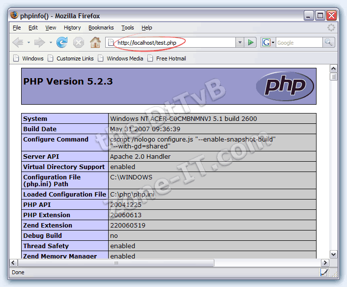
Task: Click the Thread Safety label
Action: point(46,246)
